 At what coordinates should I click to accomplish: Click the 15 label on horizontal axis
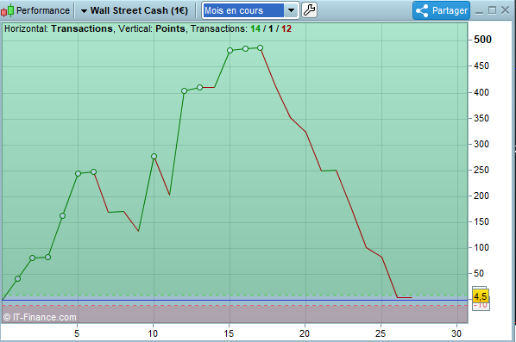click(229, 333)
